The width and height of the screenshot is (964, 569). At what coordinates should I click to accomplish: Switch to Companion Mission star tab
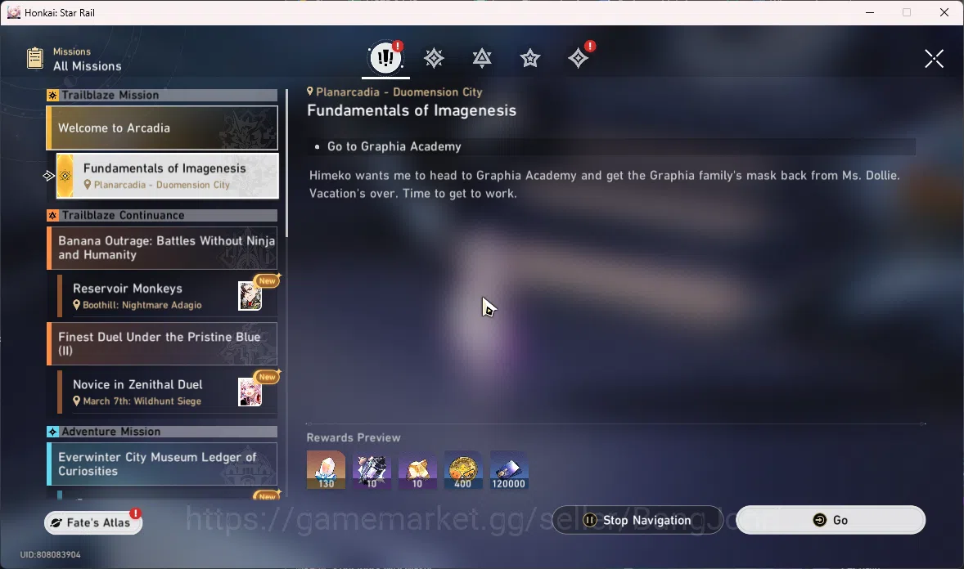tap(530, 58)
